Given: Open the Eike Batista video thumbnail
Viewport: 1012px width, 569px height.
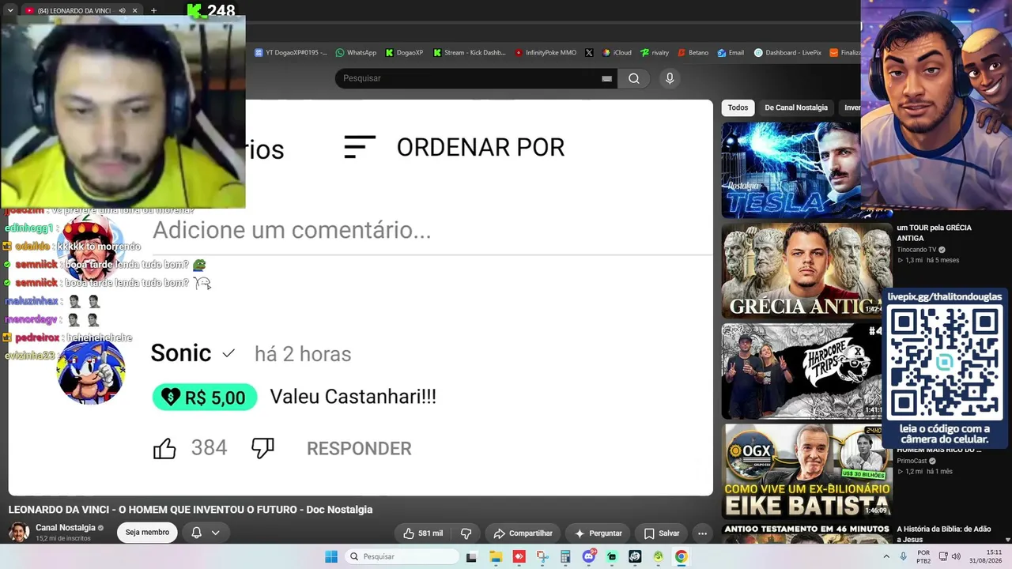Looking at the screenshot, I should [x=806, y=471].
